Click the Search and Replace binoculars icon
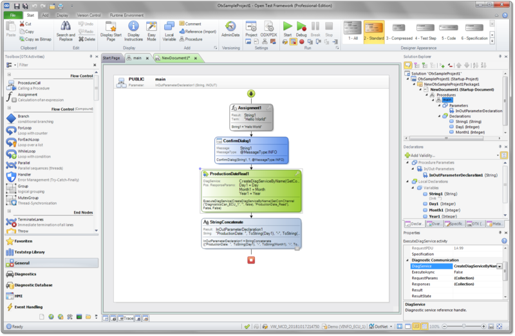The image size is (515, 336). (66, 26)
